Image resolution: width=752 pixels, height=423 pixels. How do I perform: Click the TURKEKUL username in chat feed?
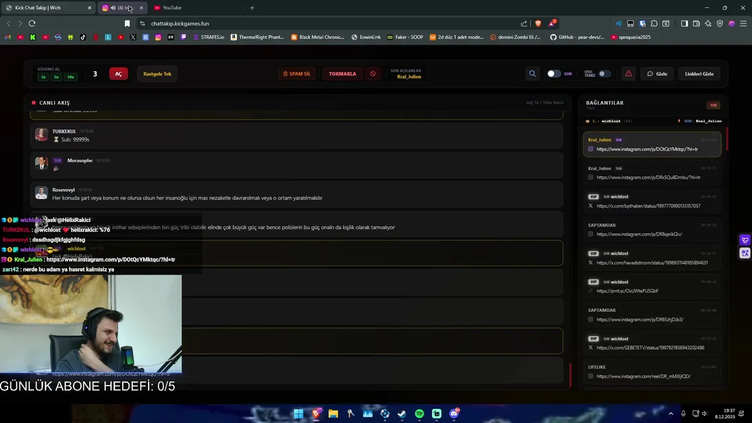(x=64, y=131)
